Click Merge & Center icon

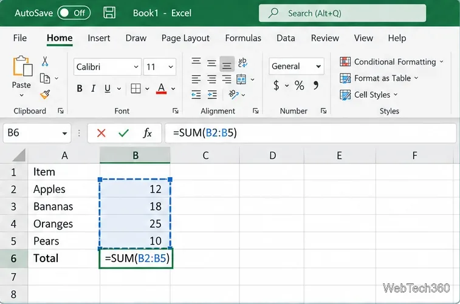point(241,79)
